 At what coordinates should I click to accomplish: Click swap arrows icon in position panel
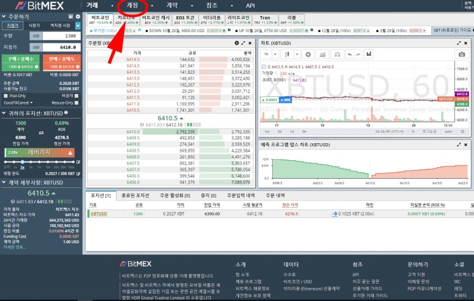coord(41,133)
